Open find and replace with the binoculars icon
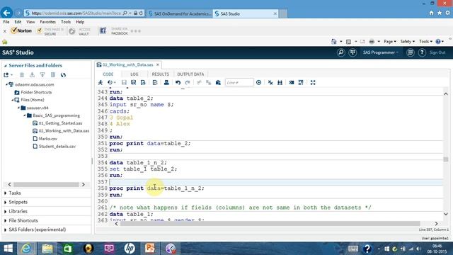453x255 pixels. coord(280,83)
